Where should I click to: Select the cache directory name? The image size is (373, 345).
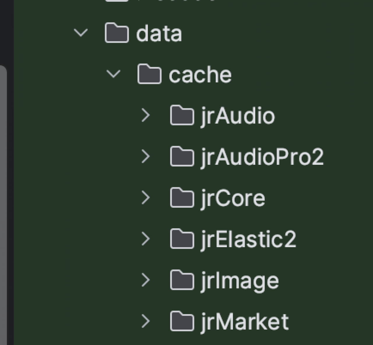pyautogui.click(x=200, y=75)
